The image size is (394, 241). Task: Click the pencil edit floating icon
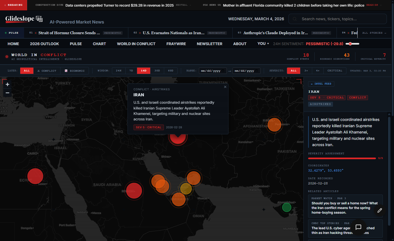(x=380, y=210)
